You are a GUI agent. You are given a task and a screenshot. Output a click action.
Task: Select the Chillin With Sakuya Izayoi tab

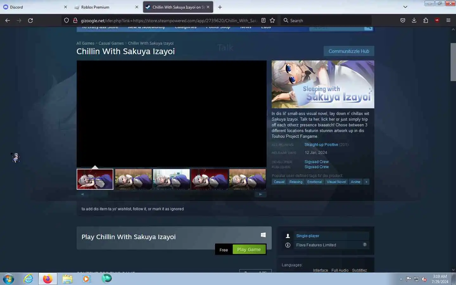[178, 7]
